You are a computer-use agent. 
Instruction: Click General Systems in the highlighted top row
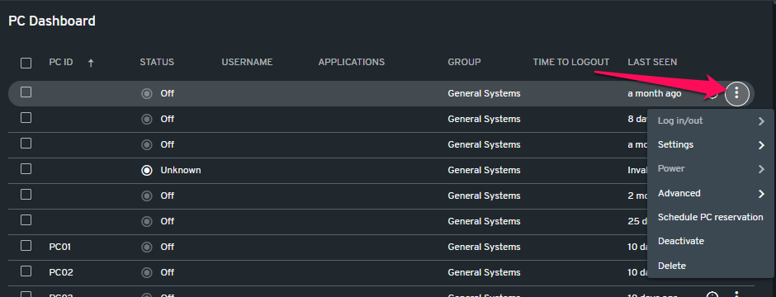coord(484,93)
